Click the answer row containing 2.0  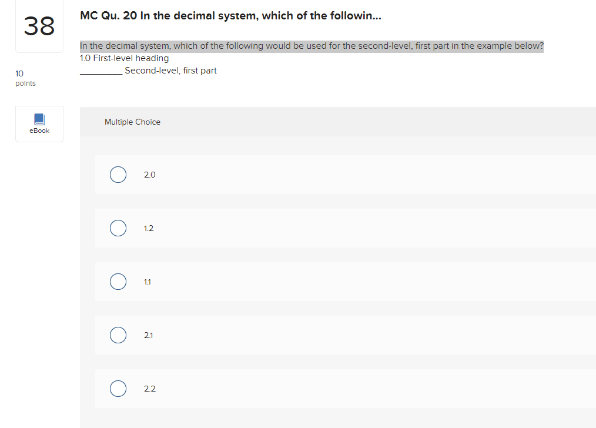pos(294,175)
